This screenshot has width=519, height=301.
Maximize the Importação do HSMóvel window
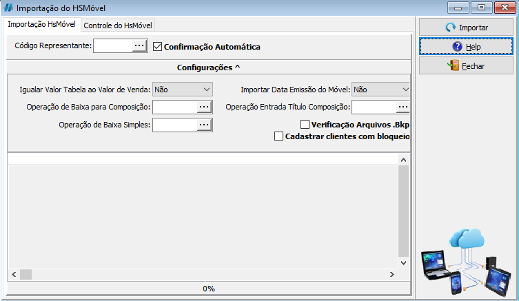point(481,8)
